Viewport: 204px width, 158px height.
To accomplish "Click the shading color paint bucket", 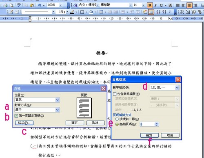I will point(91,12).
